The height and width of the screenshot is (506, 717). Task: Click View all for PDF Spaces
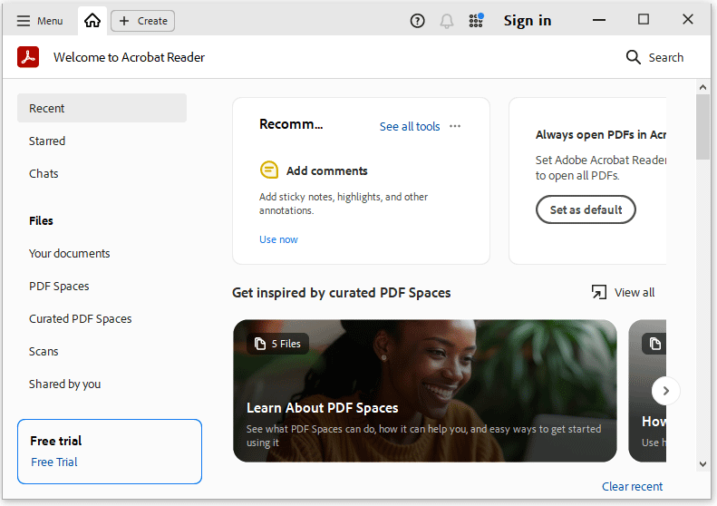tap(635, 292)
